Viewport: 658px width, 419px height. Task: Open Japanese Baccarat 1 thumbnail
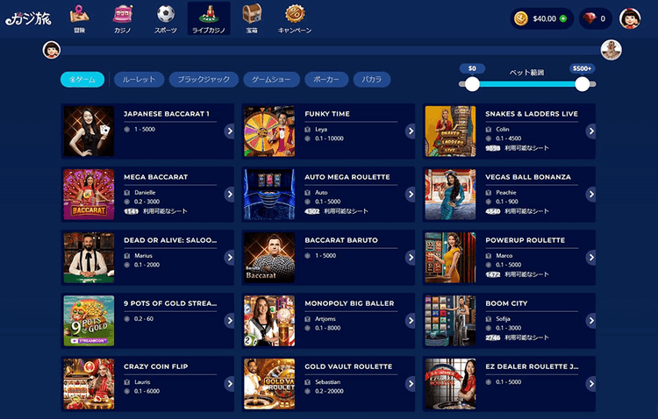coord(89,131)
